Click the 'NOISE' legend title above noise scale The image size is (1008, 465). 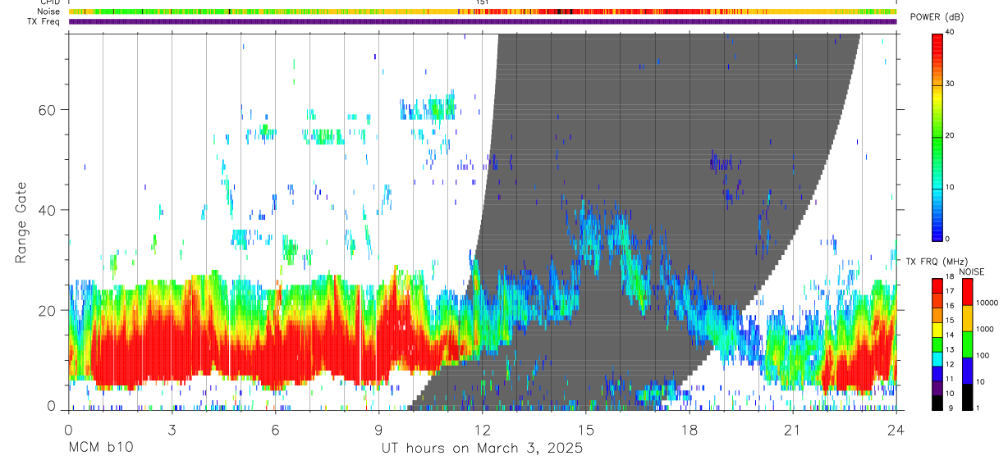point(971,271)
